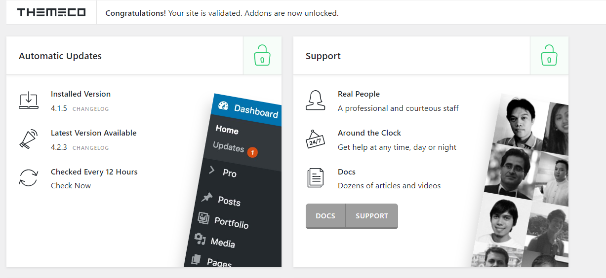Click the Automatic Updates heading
This screenshot has width=606, height=278.
[60, 56]
